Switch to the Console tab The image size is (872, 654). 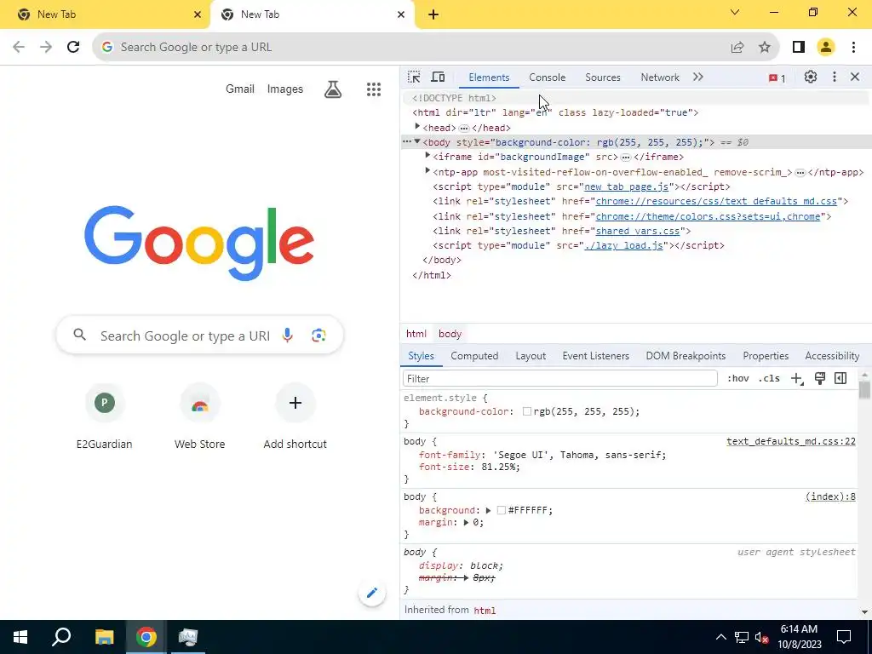(548, 77)
